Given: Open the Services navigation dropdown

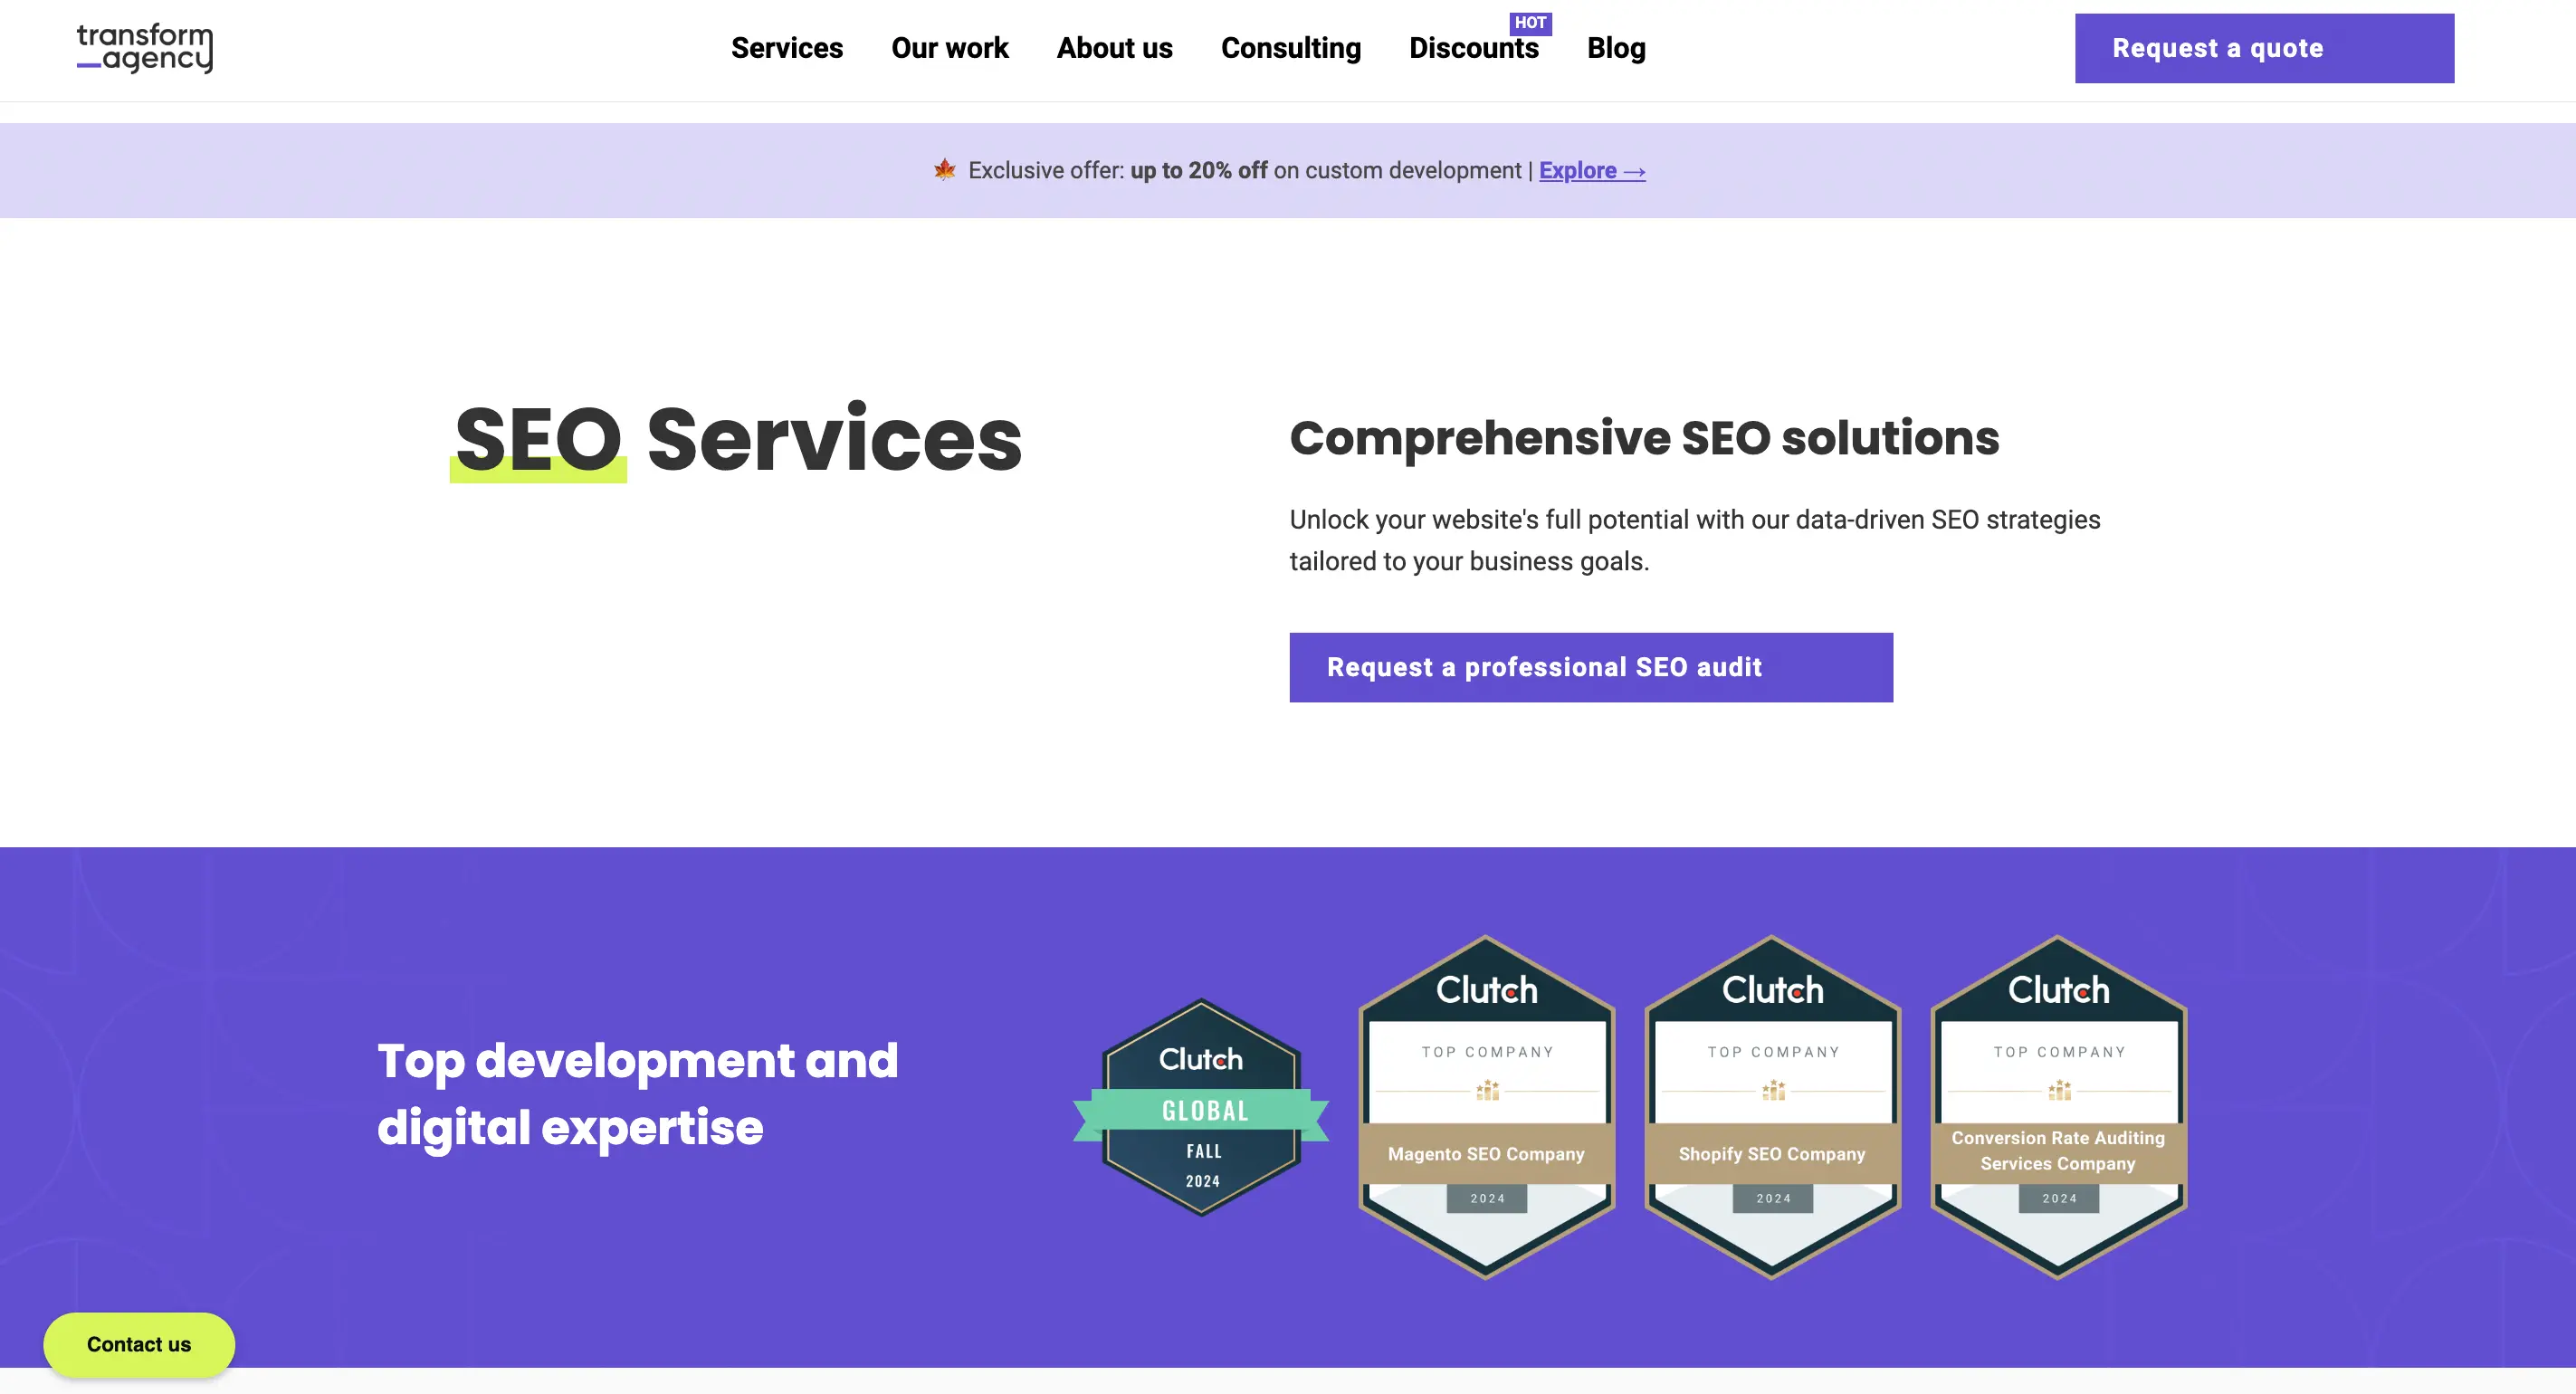Looking at the screenshot, I should point(786,48).
